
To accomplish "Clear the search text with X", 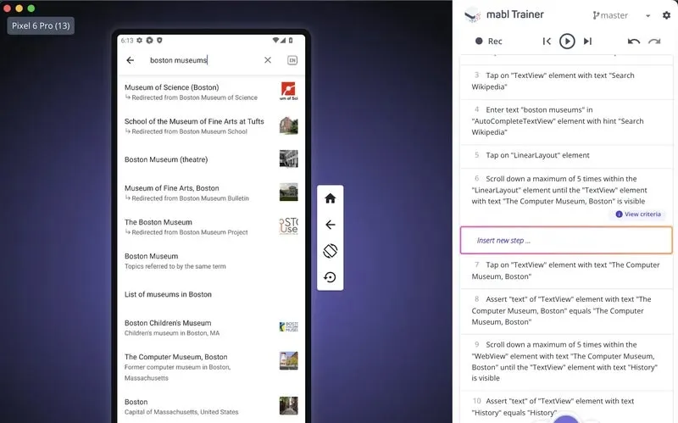I will [268, 60].
